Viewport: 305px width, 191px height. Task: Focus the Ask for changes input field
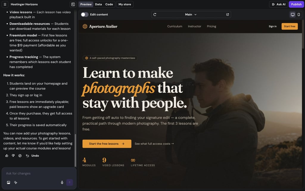(39, 173)
